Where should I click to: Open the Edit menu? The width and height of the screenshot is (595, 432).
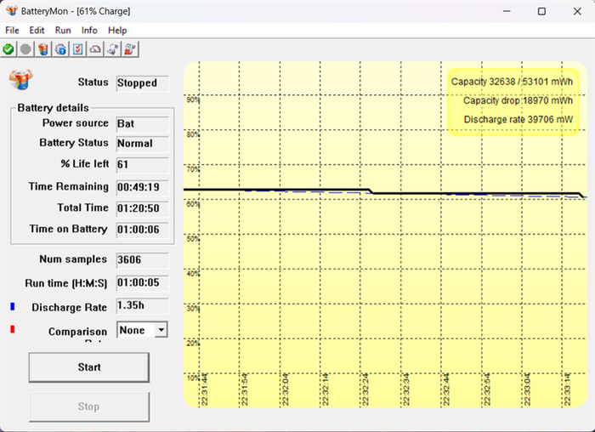(37, 30)
